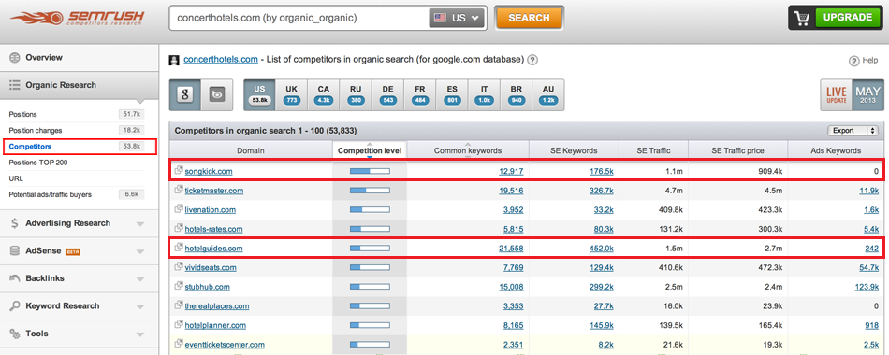
Task: Open the ticketmaster.com domain link
Action: pos(213,191)
